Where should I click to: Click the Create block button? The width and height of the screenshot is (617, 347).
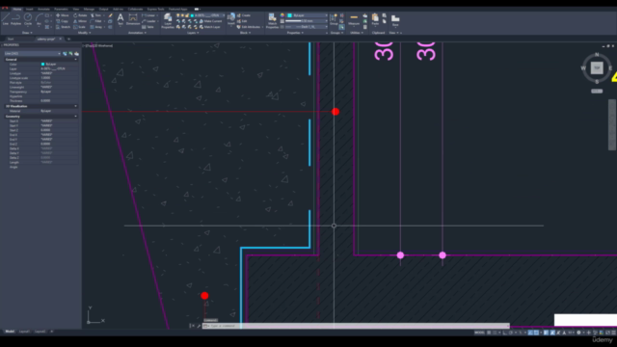coord(244,15)
